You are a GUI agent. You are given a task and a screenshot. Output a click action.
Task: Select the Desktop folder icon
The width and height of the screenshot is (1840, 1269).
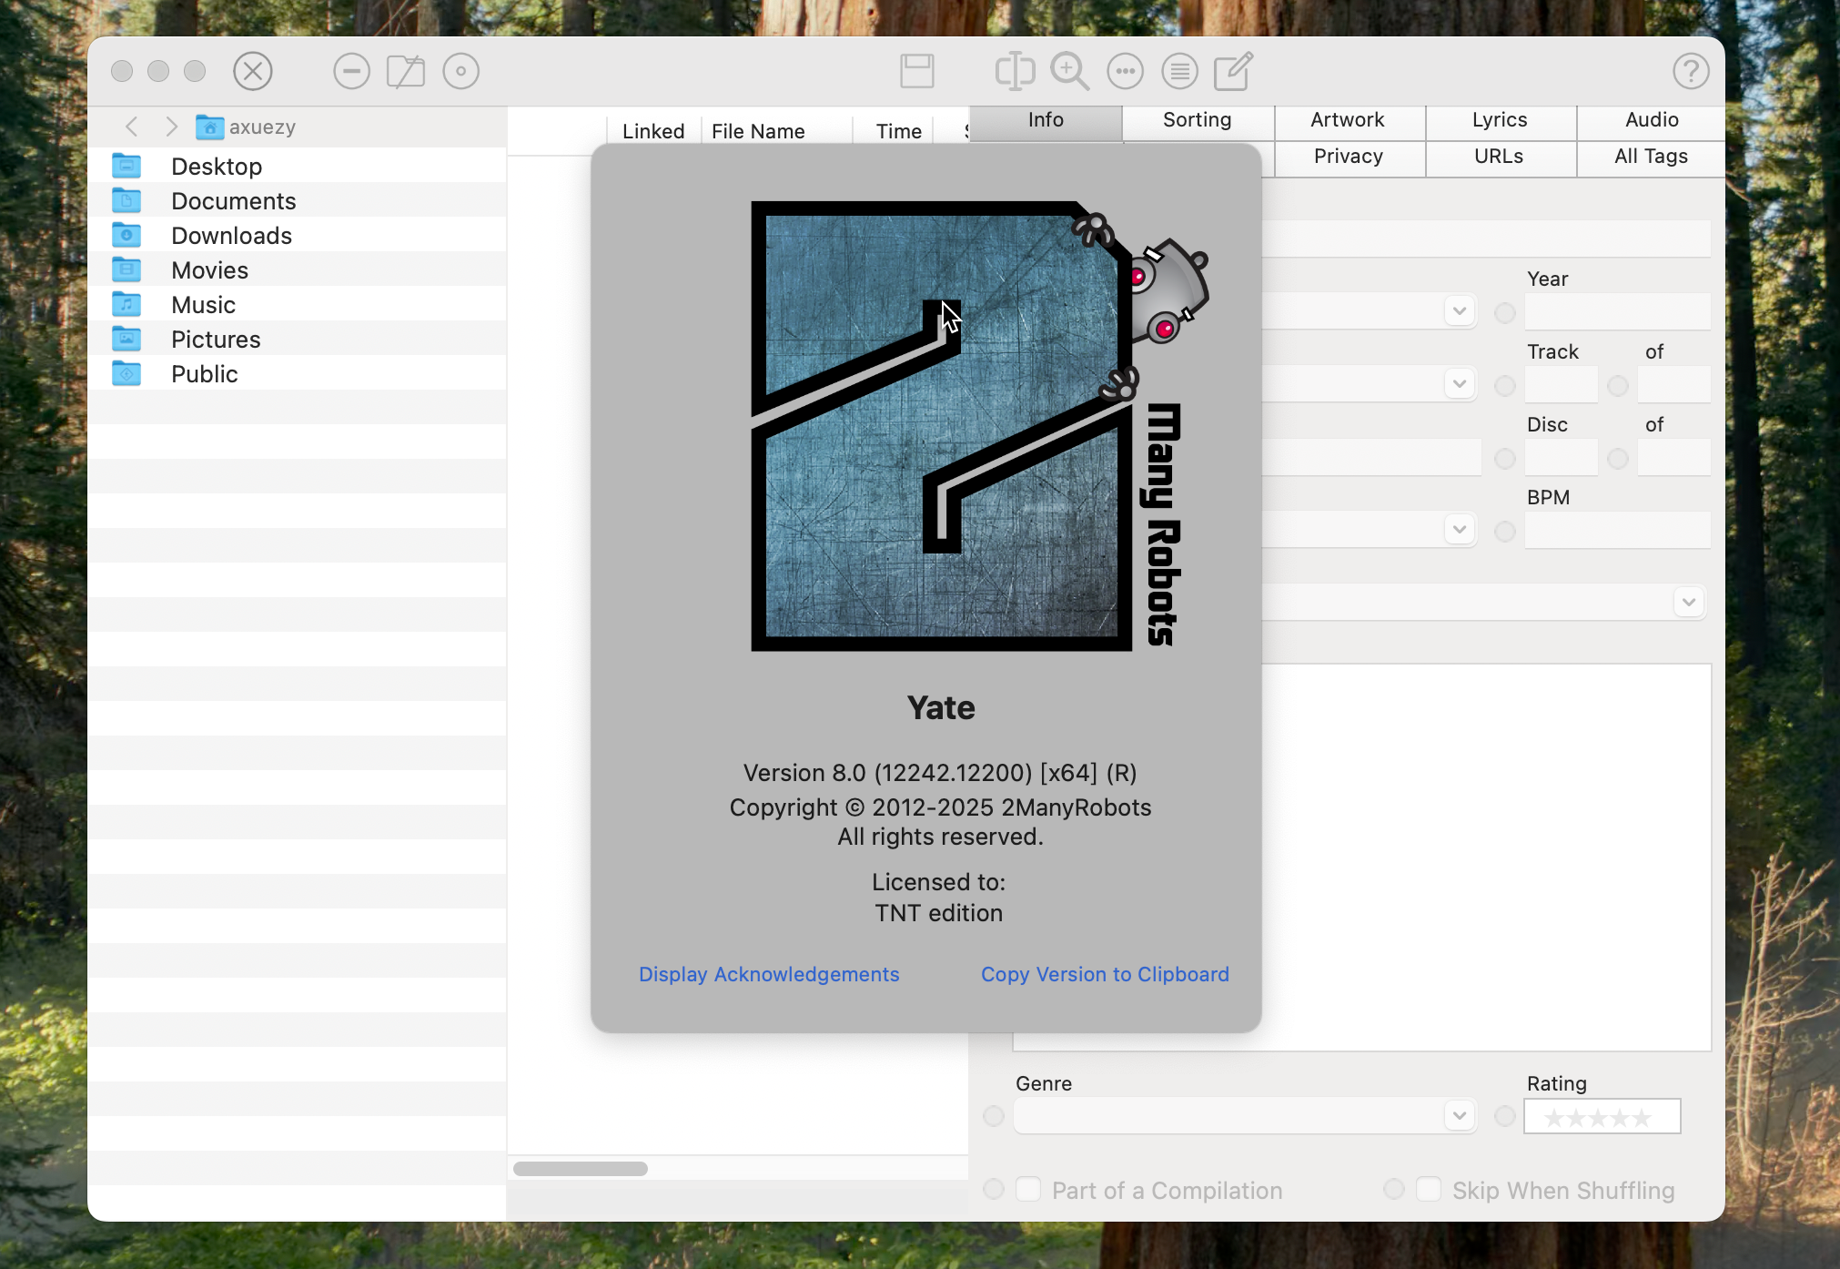point(126,166)
